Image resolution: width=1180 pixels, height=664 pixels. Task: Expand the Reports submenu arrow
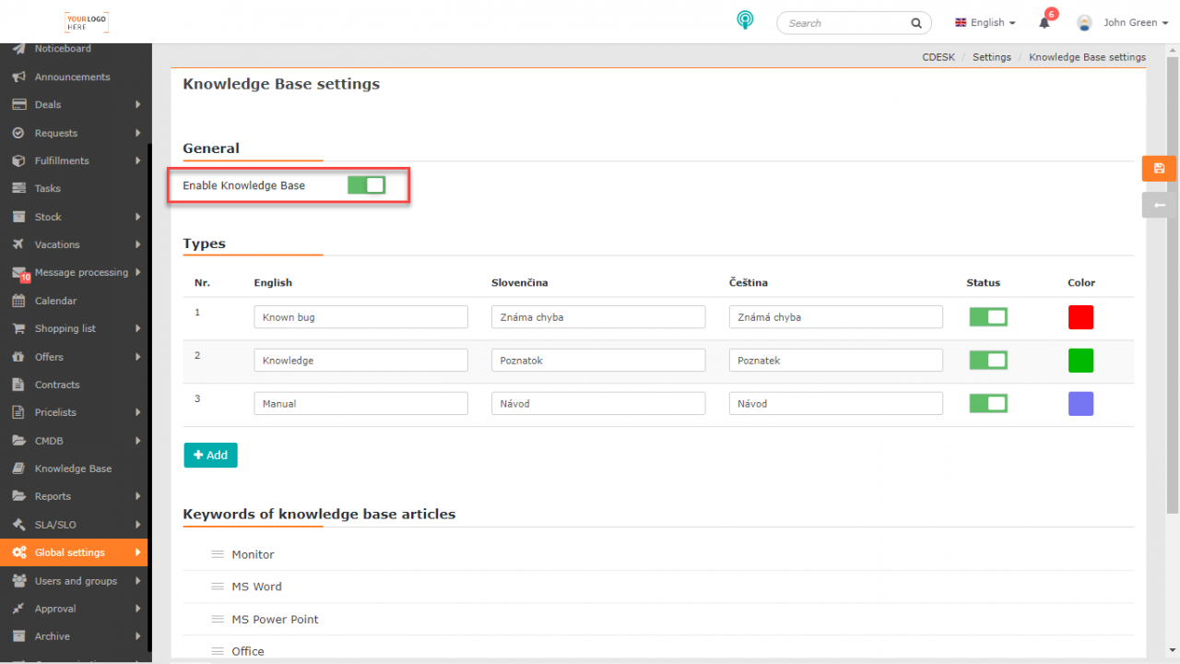point(137,496)
